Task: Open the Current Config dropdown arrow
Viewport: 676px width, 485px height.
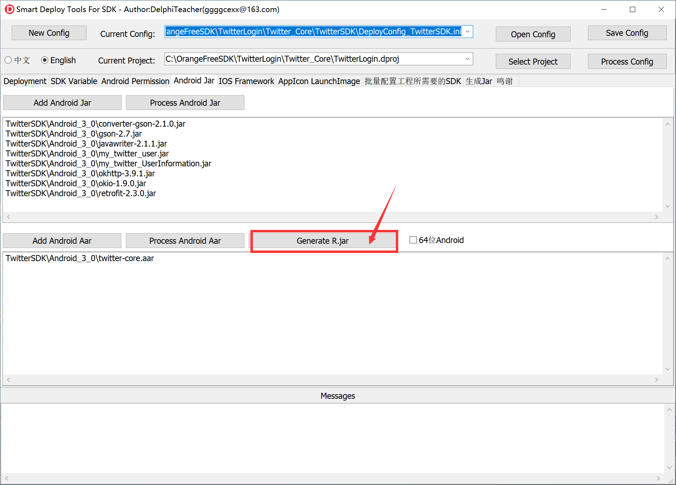Action: click(x=467, y=32)
